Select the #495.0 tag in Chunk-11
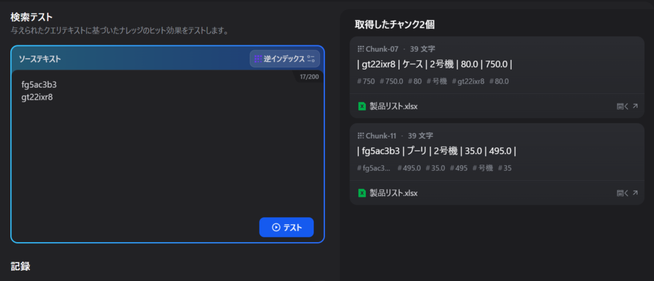 pyautogui.click(x=409, y=168)
